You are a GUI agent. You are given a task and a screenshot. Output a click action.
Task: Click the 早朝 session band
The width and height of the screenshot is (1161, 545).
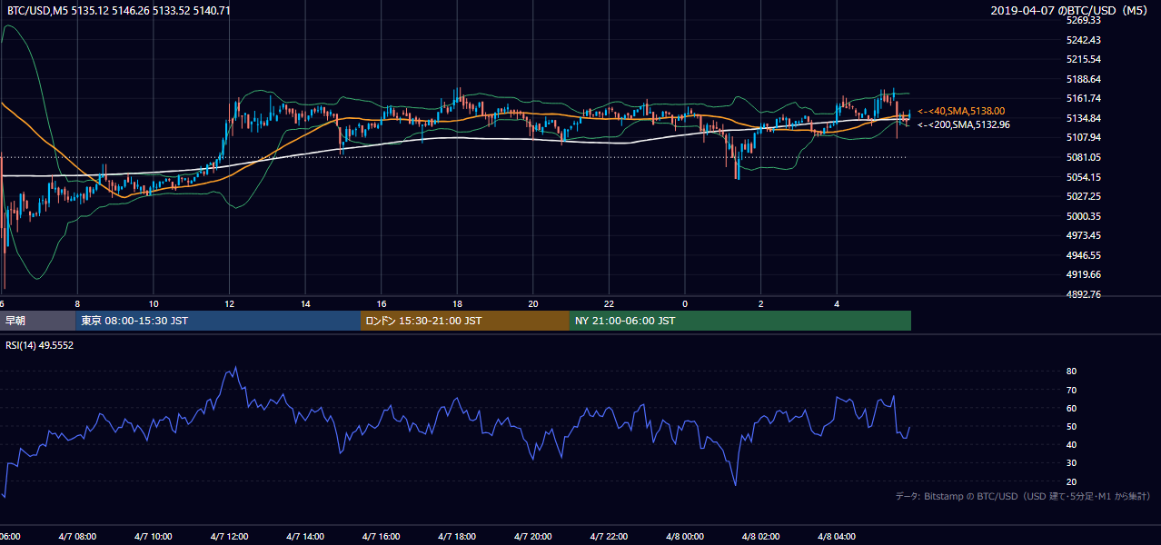pyautogui.click(x=37, y=321)
